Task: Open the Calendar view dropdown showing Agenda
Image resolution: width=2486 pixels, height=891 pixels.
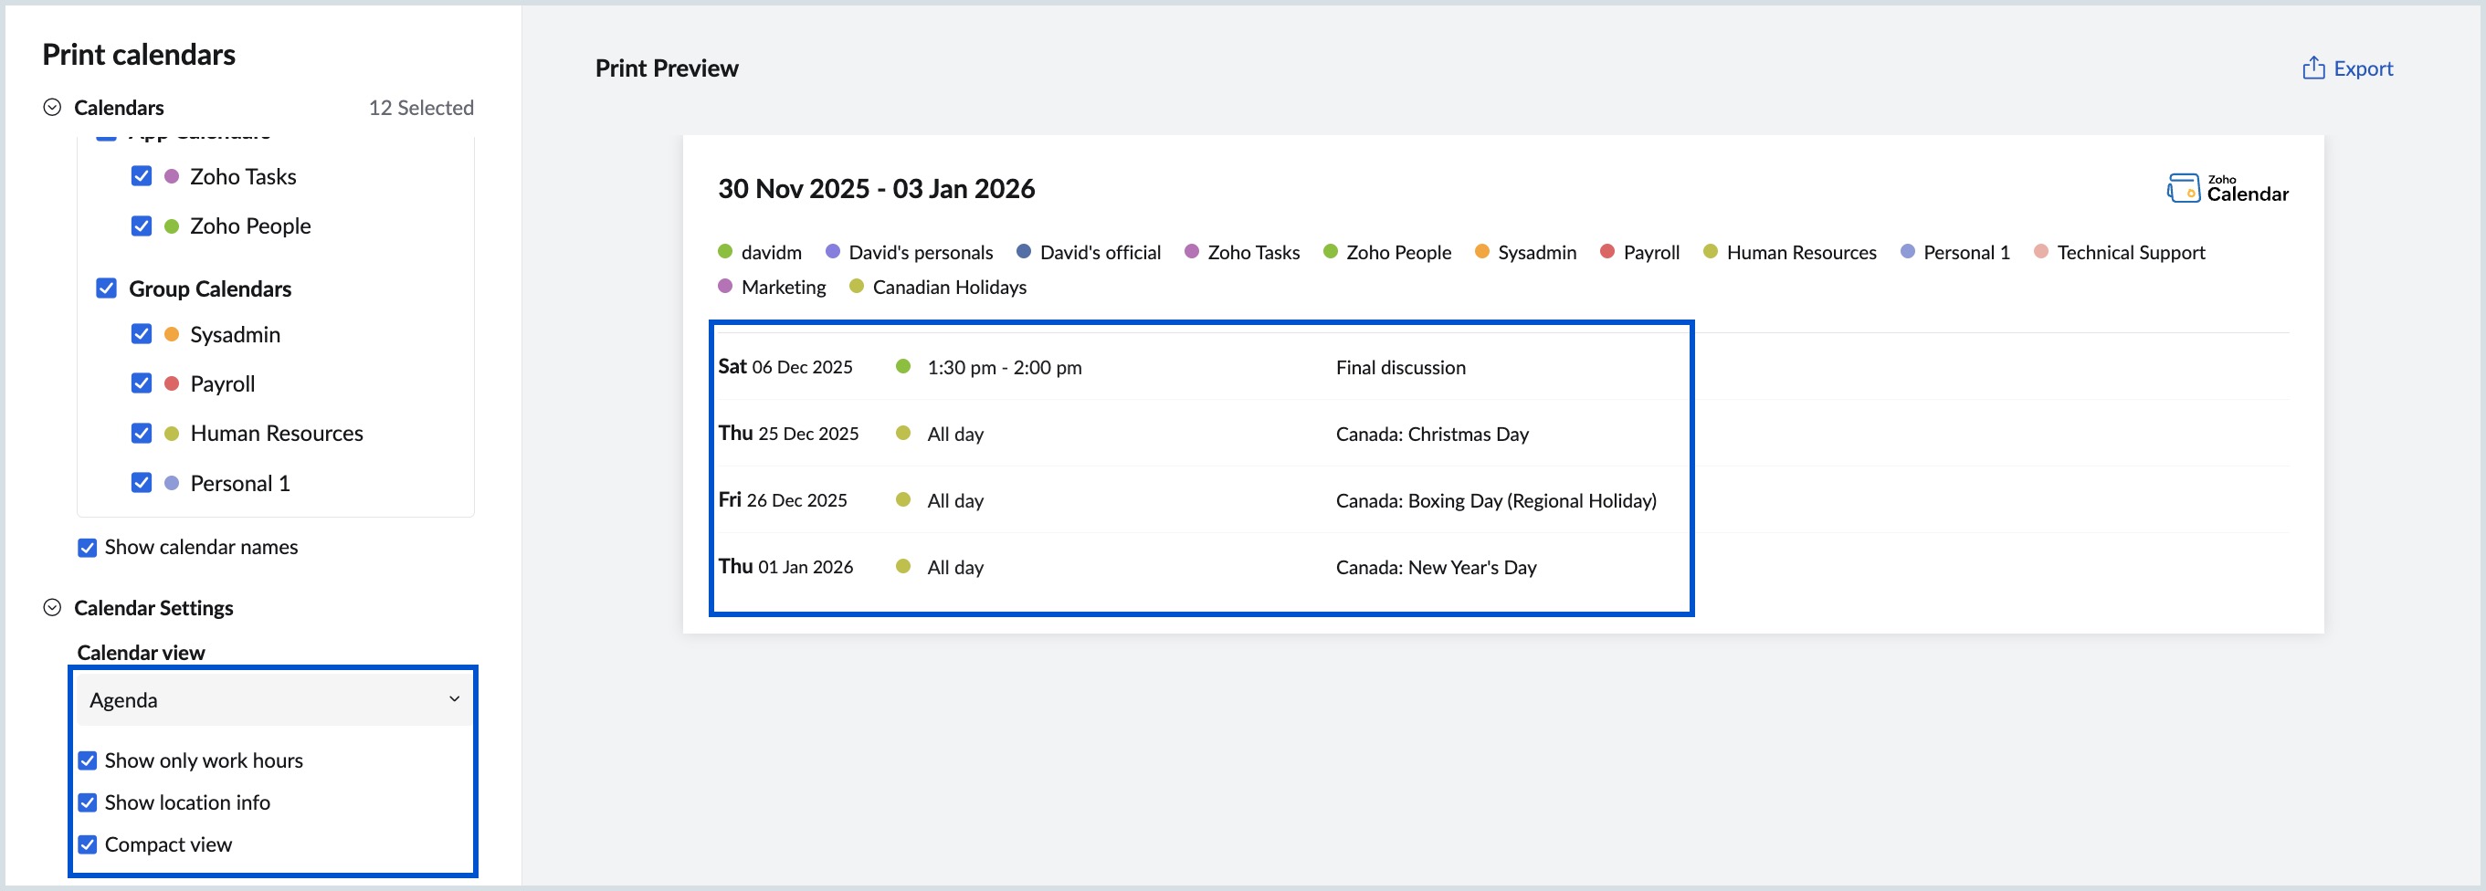Action: point(273,699)
